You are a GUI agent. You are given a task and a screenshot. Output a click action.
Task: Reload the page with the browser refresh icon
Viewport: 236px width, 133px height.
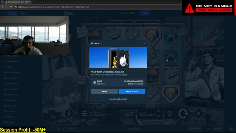click(x=11, y=7)
